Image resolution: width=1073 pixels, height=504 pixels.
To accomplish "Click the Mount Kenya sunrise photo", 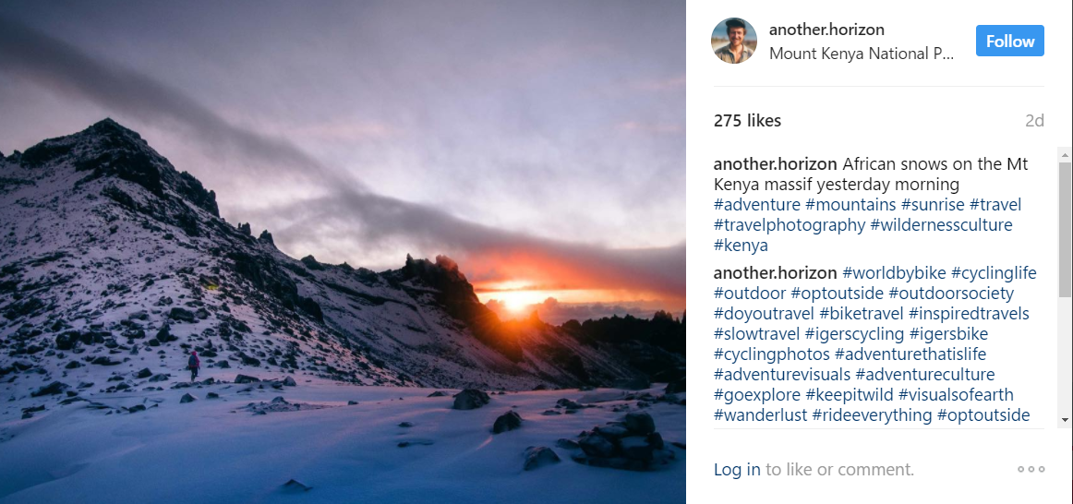I will 343,252.
